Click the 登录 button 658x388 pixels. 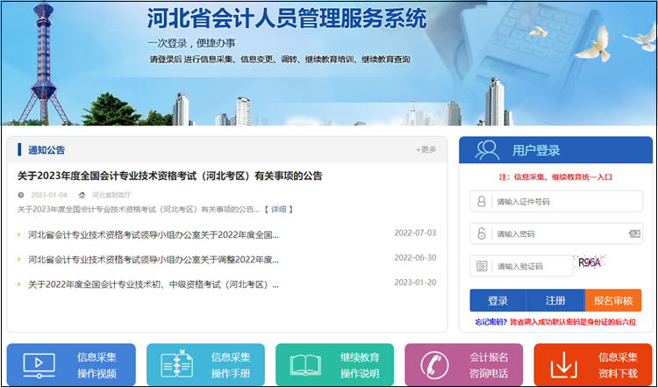coord(498,300)
